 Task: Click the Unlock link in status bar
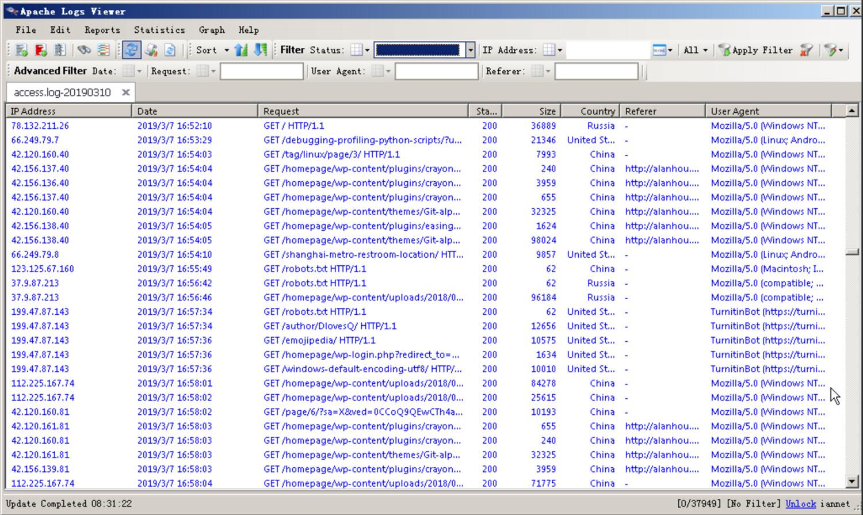point(800,503)
